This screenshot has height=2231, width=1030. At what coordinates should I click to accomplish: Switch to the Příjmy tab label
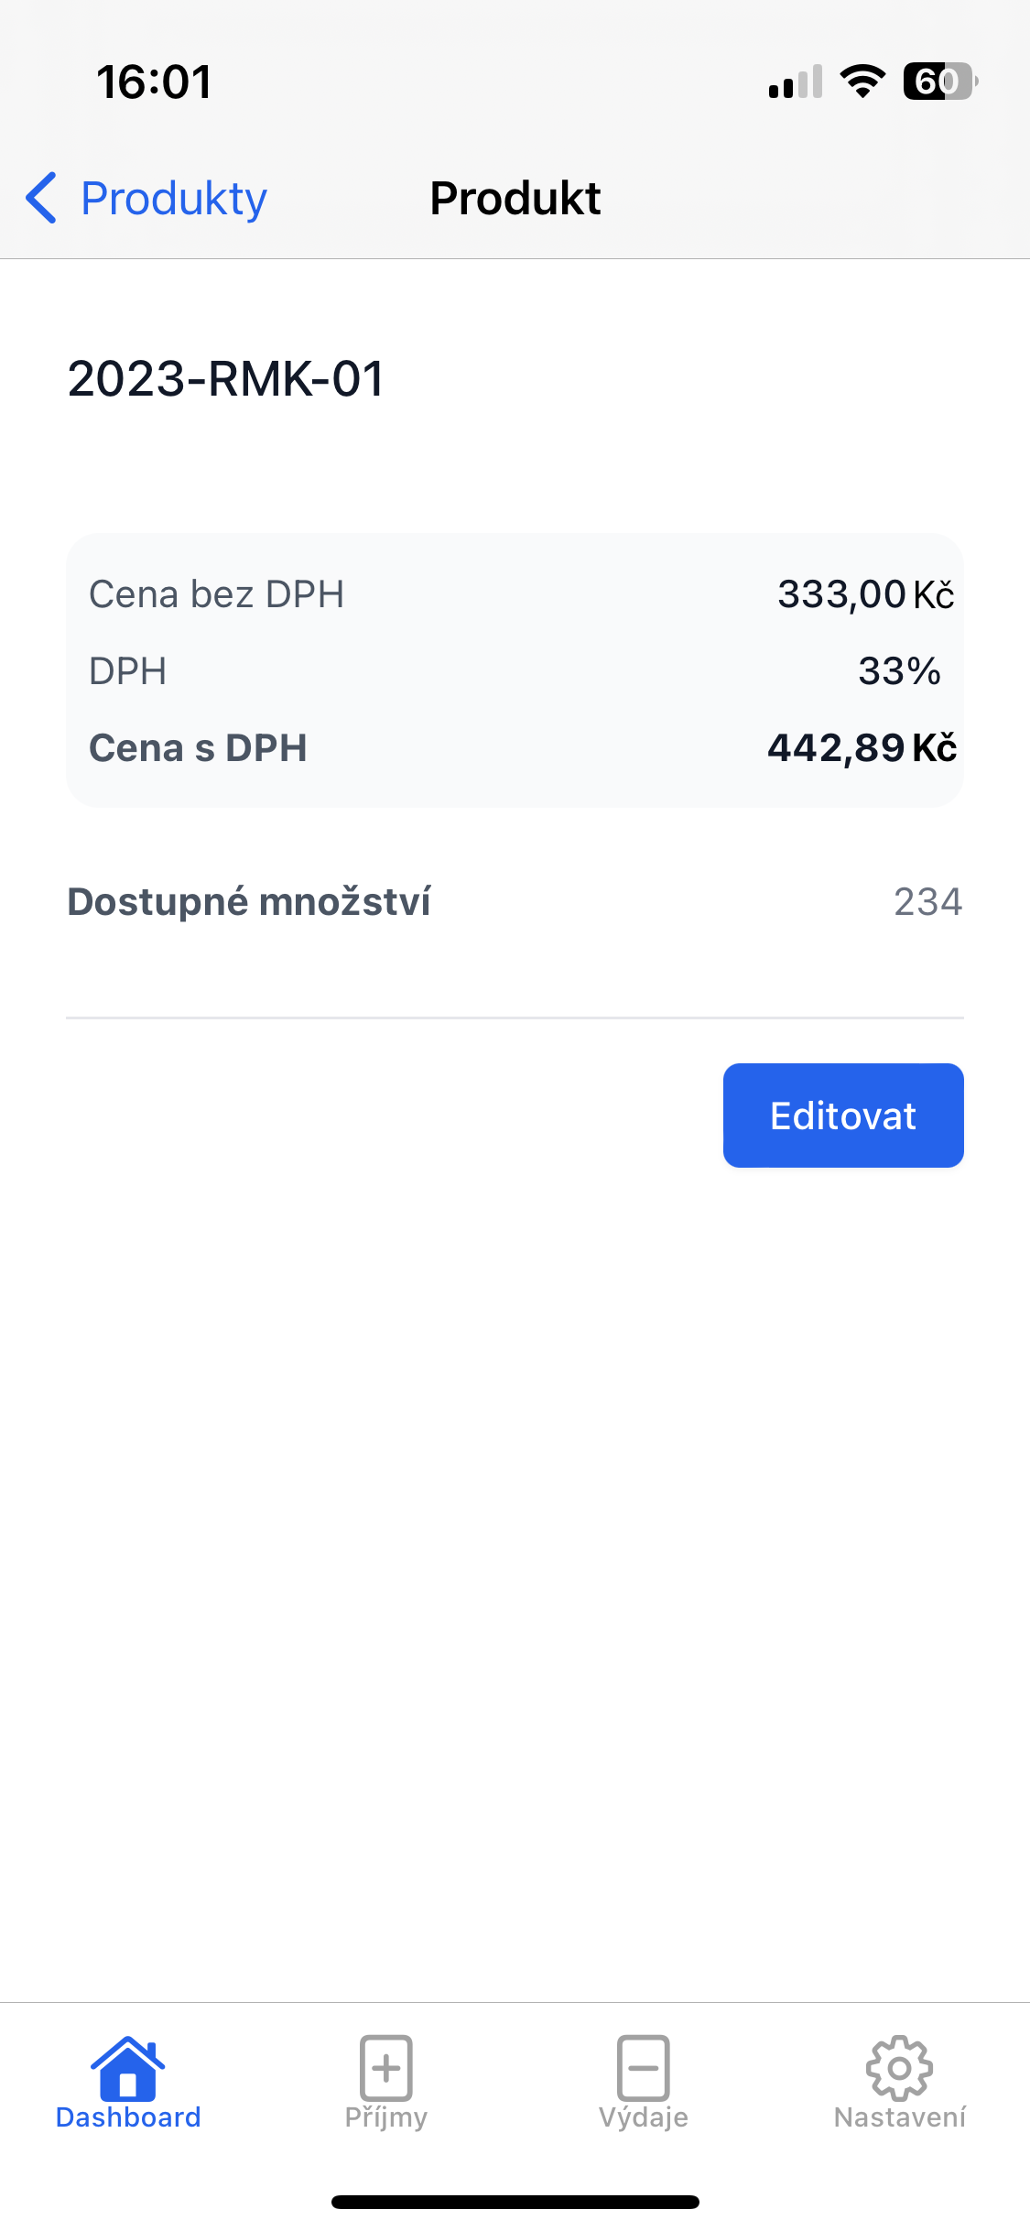coord(386,2118)
